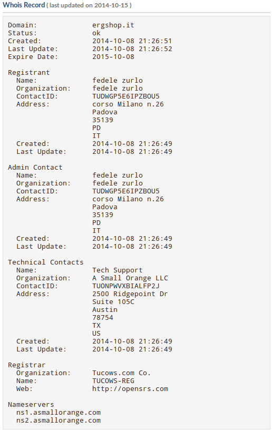Click the Admin Contact section heading
The height and width of the screenshot is (430, 272).
pos(35,168)
